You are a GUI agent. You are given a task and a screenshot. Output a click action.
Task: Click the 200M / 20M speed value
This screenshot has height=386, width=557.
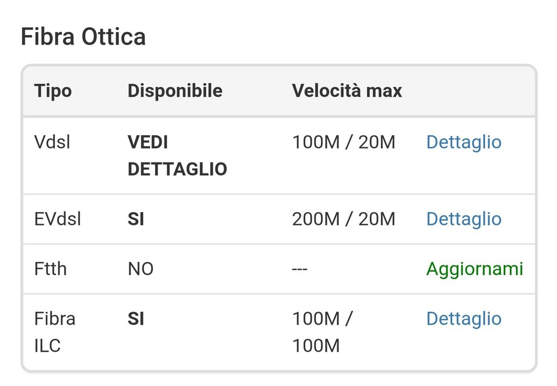[x=343, y=219]
